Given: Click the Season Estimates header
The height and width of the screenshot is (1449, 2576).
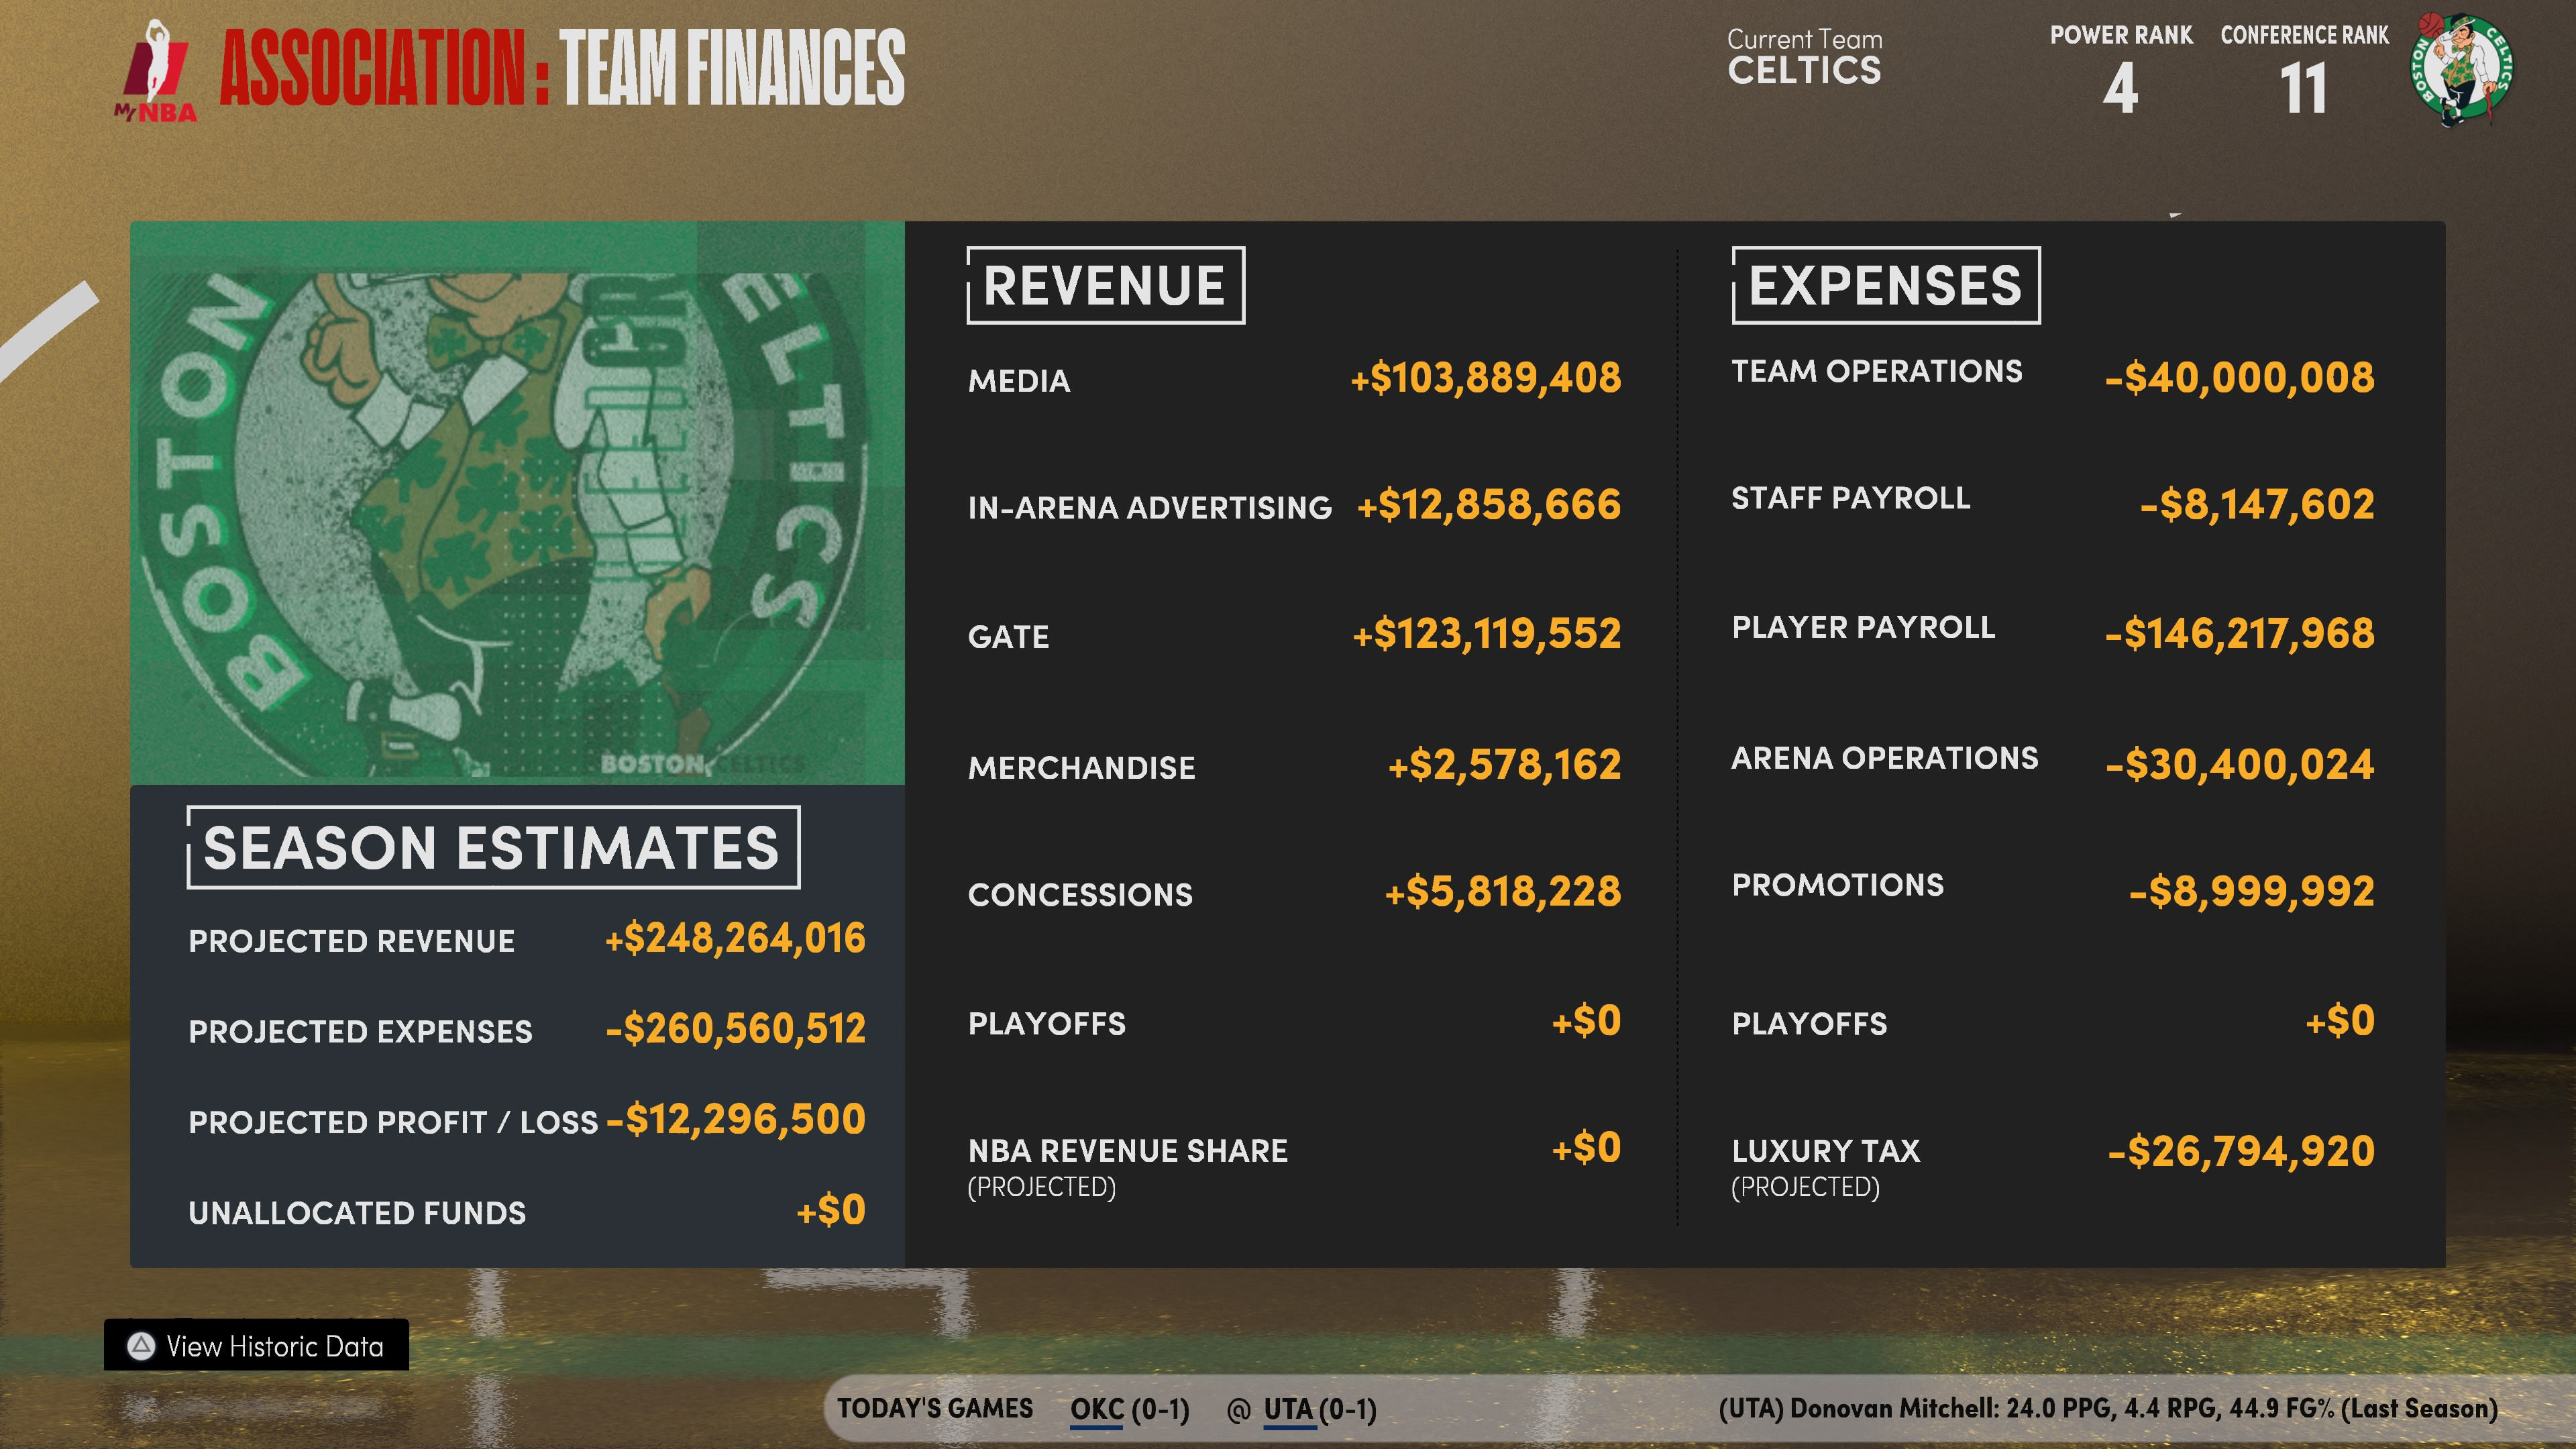Looking at the screenshot, I should [x=492, y=848].
